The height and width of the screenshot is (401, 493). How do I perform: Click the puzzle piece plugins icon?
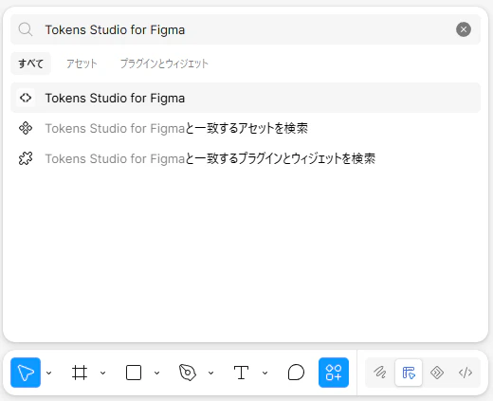point(26,158)
